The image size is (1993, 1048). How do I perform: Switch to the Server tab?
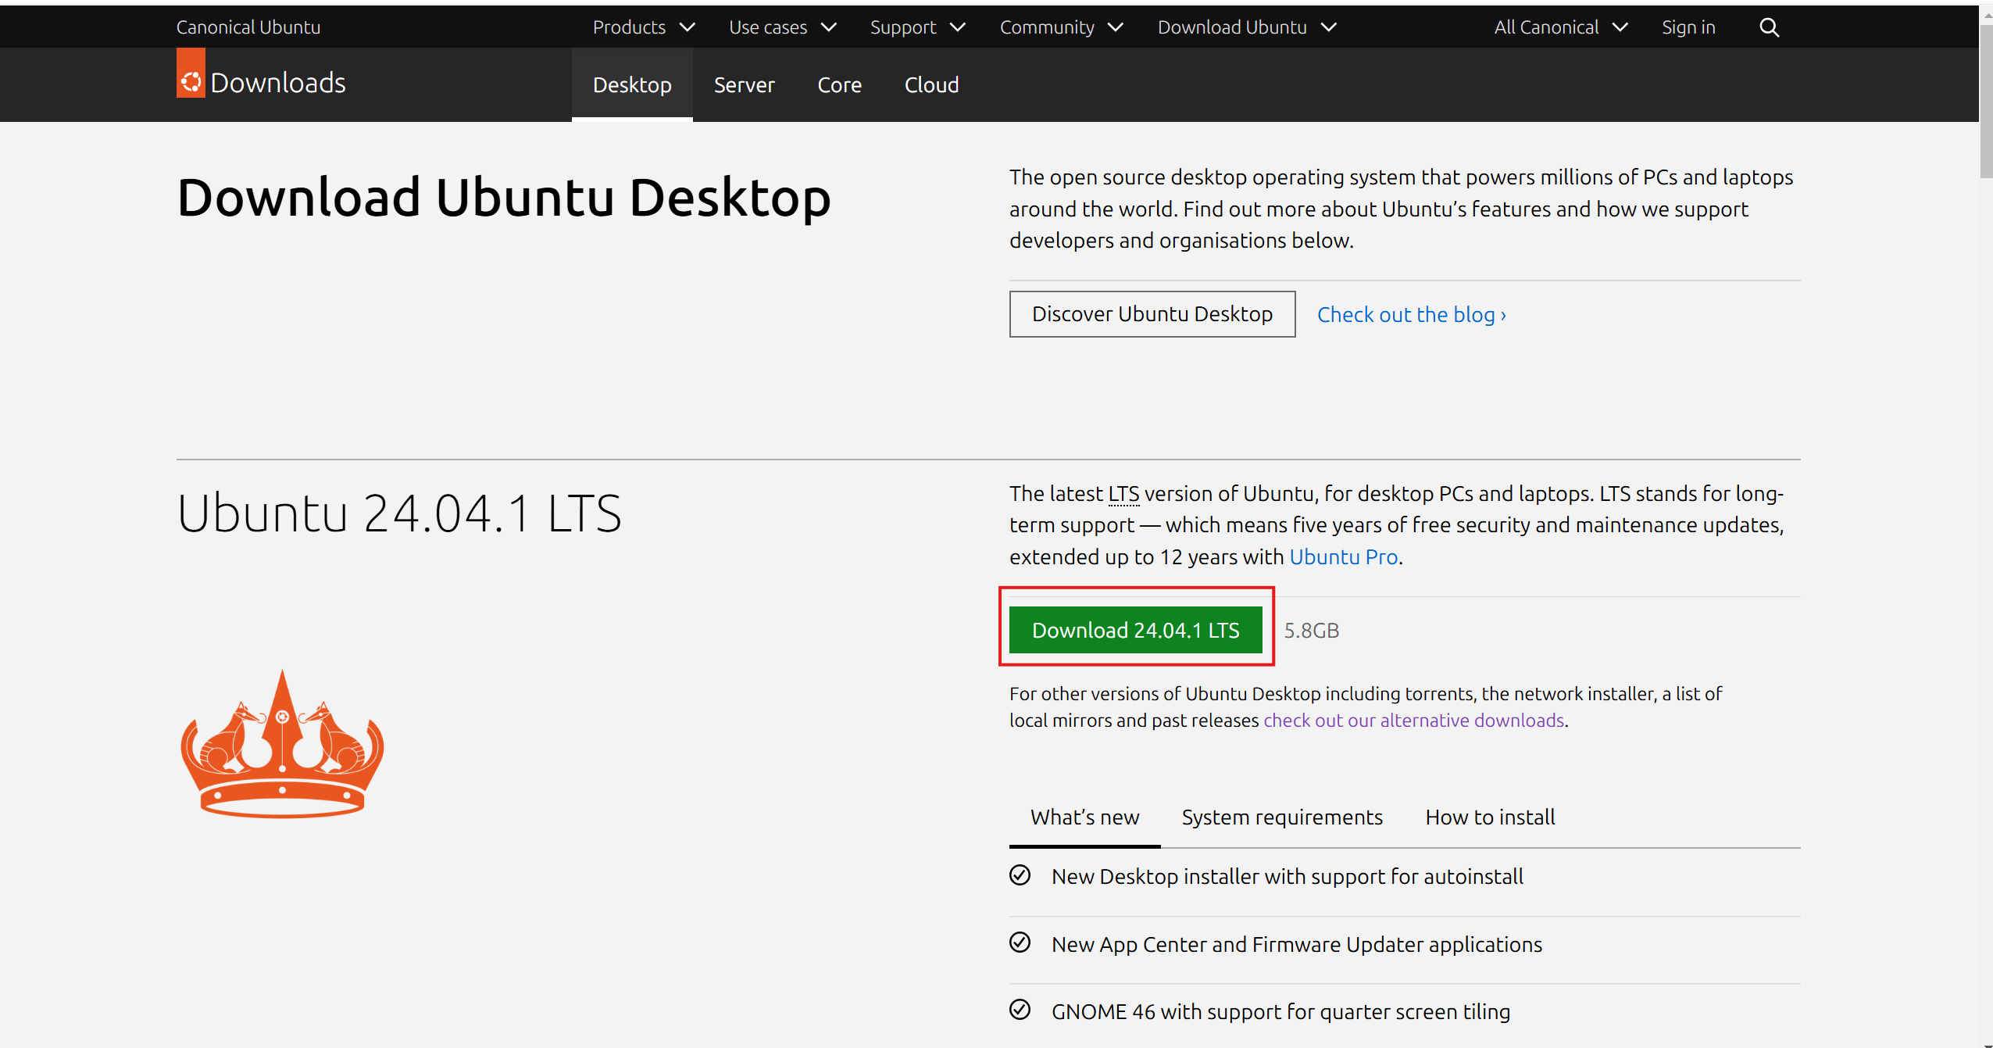click(x=744, y=85)
